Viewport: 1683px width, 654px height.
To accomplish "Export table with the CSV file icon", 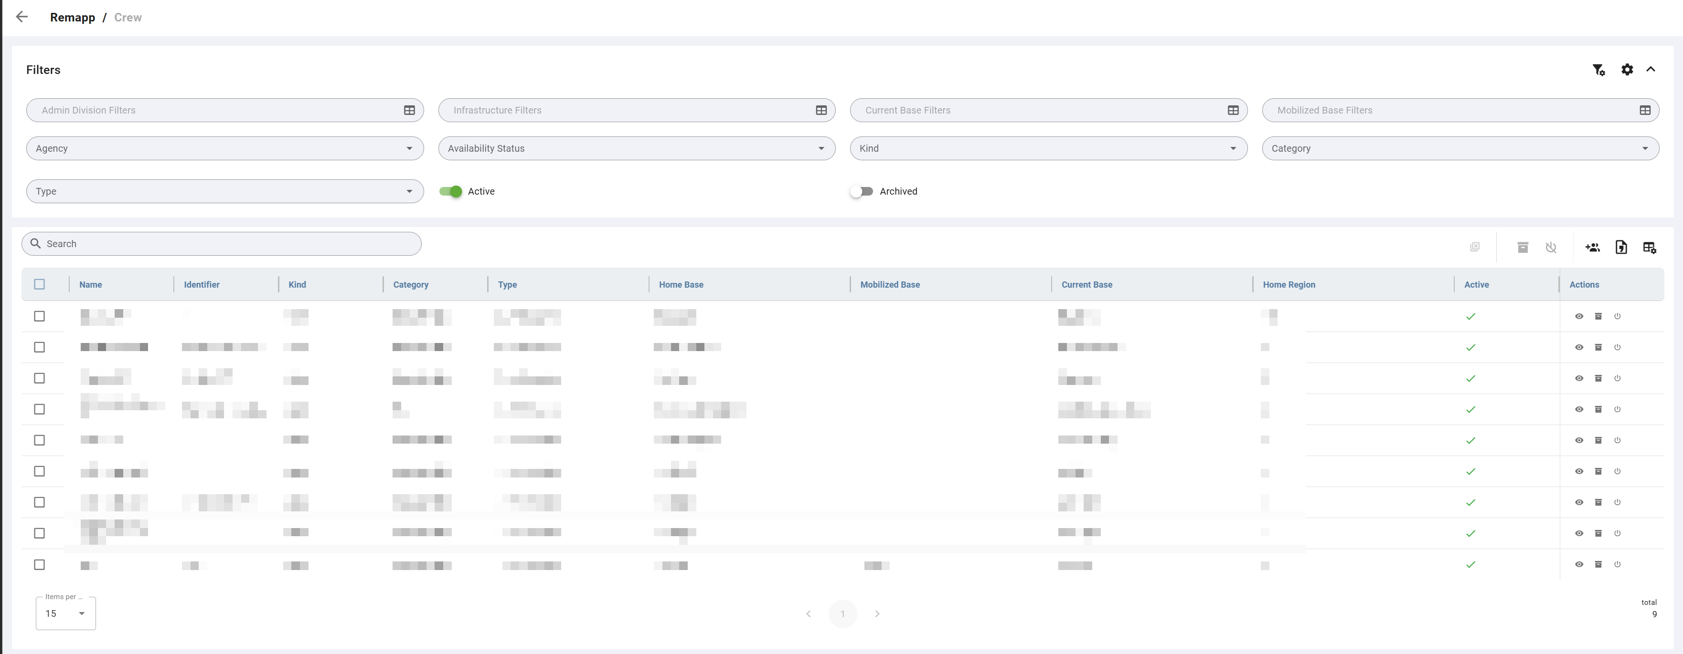I will point(1621,248).
